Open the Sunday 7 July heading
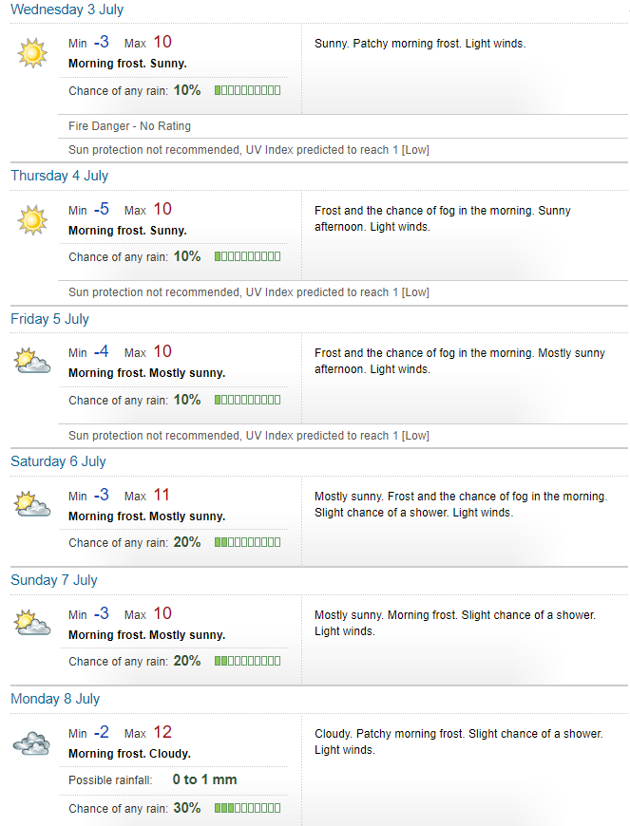 [54, 579]
